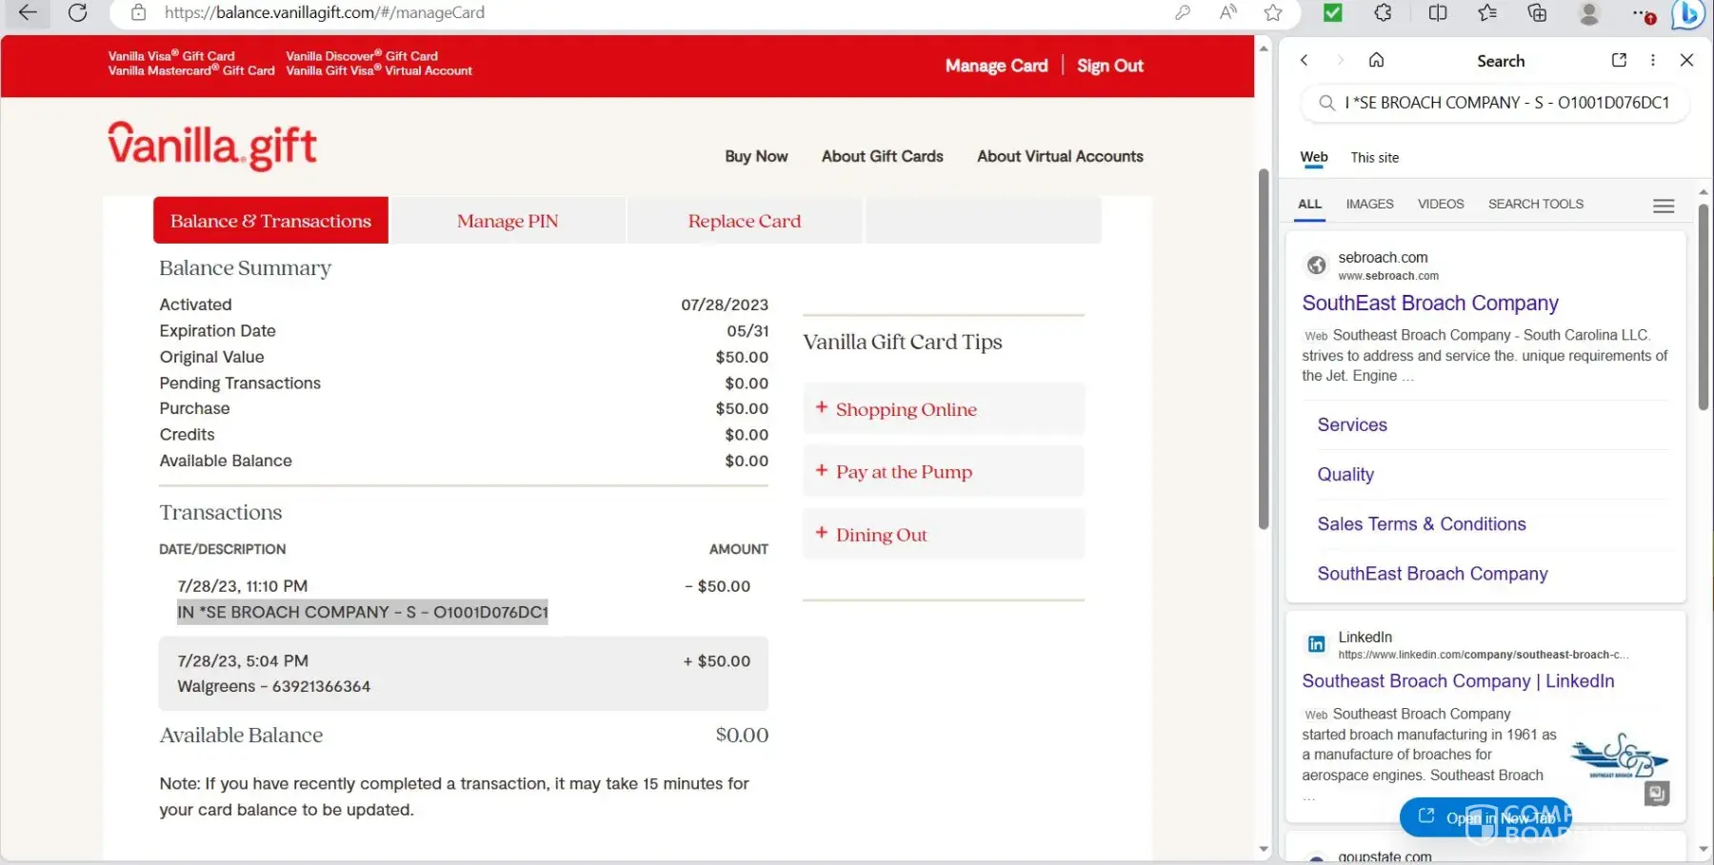Open the Bing Copilot sidebar icon
This screenshot has width=1714, height=865.
point(1688,13)
